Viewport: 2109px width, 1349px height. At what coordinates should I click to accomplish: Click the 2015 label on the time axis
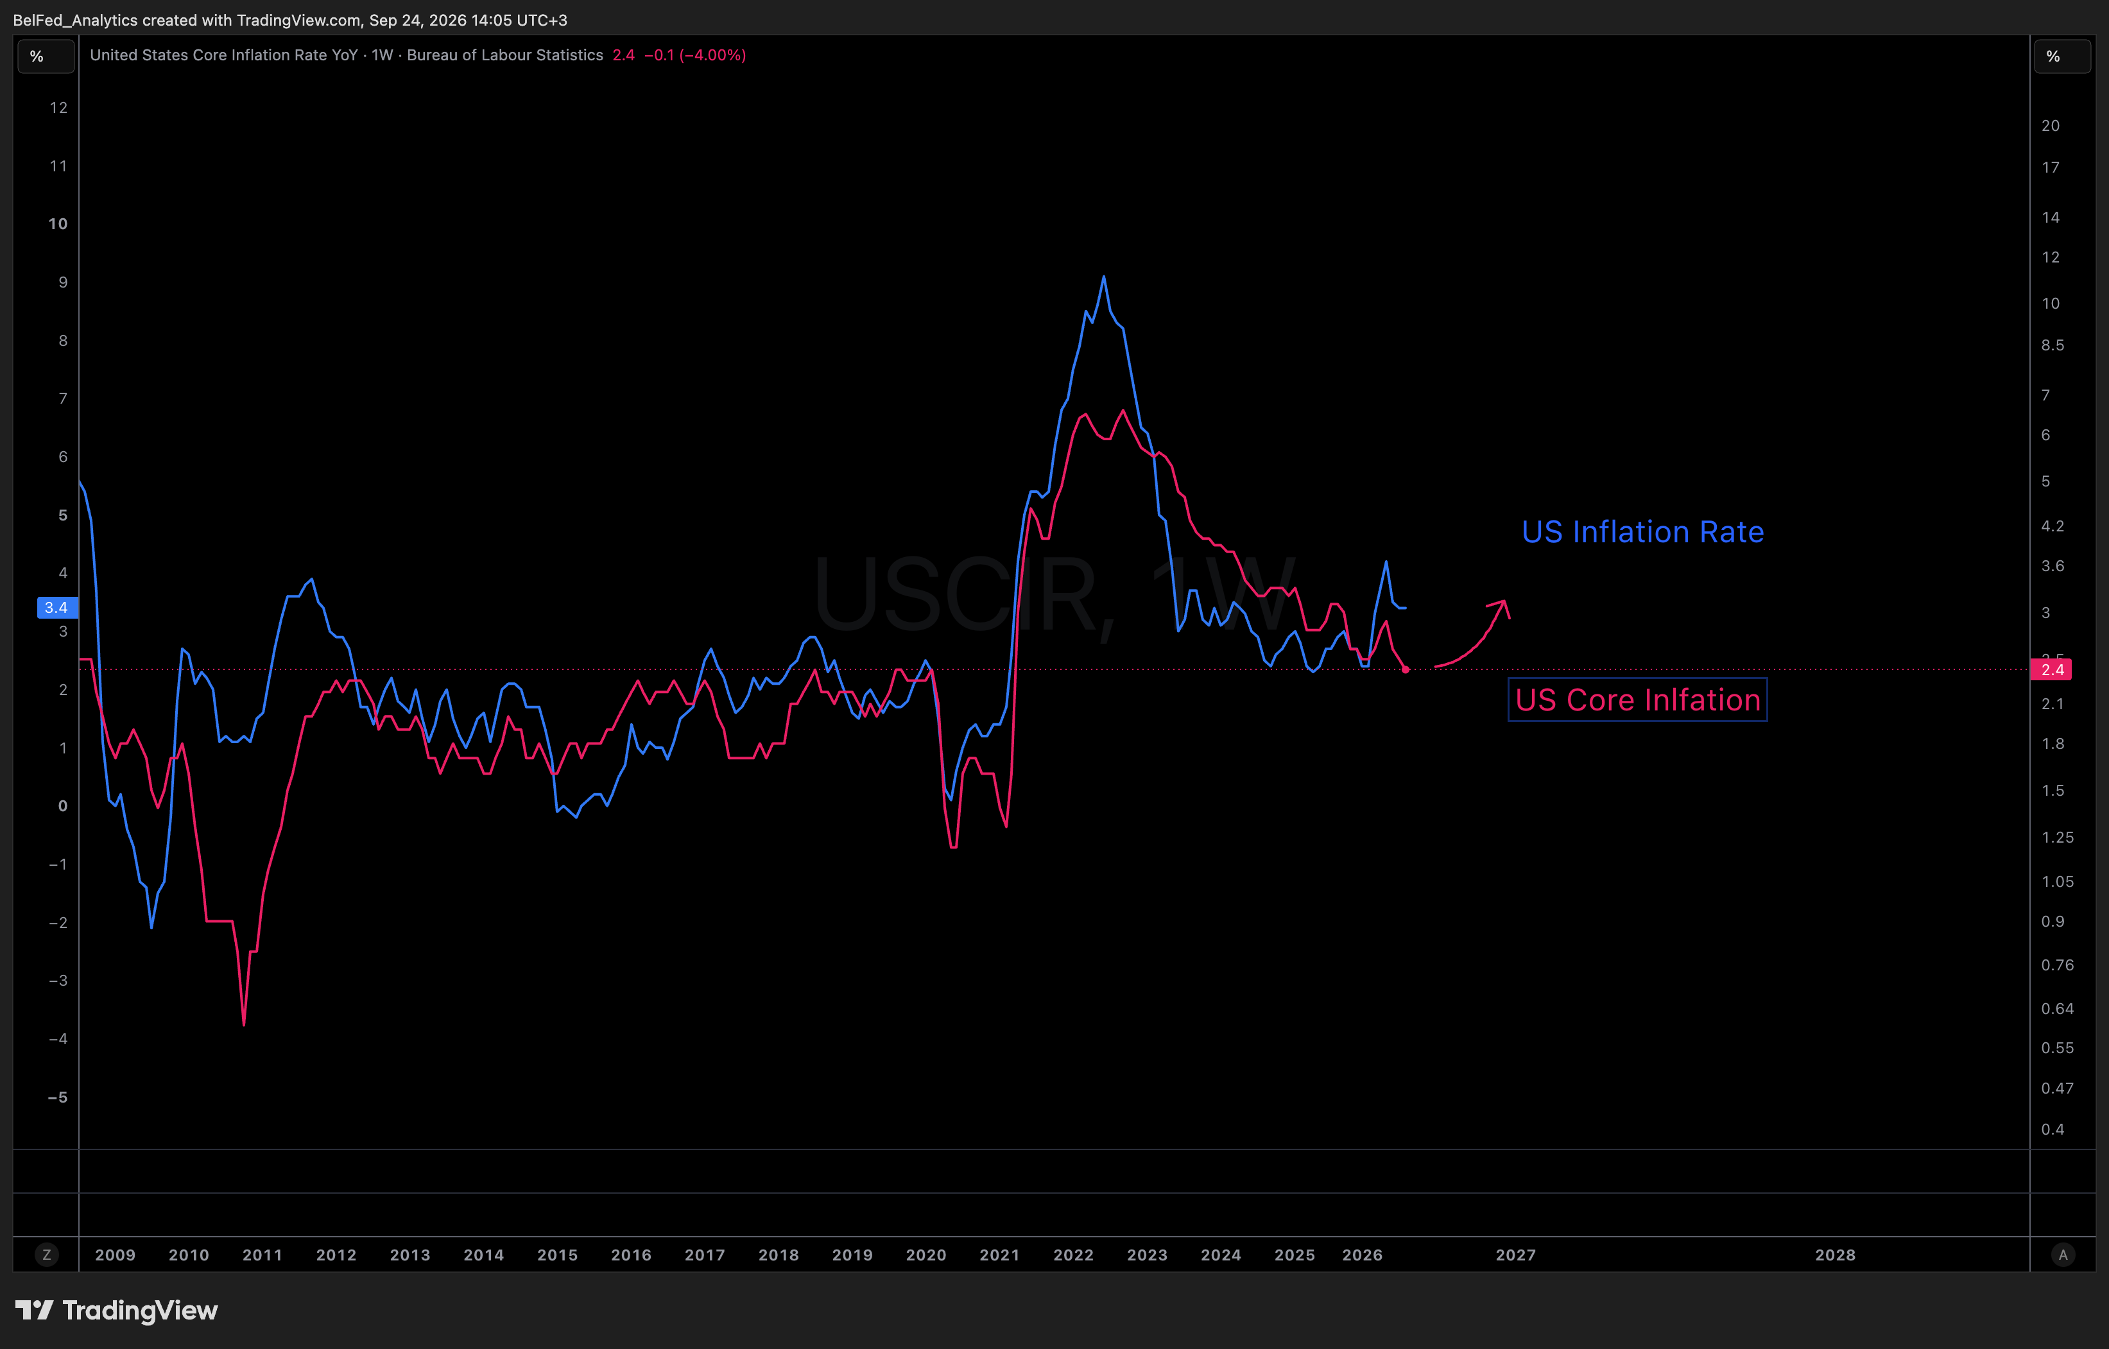[557, 1255]
